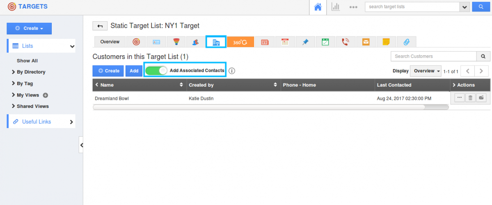
Task: Open the paperclip documents tab
Action: 406,42
